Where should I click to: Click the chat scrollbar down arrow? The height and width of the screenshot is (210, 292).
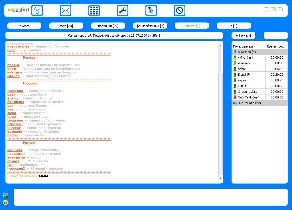[x=220, y=178]
